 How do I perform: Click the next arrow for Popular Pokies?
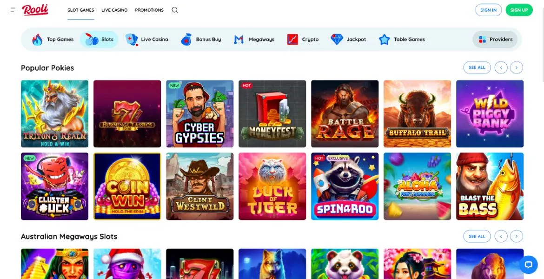pos(517,67)
